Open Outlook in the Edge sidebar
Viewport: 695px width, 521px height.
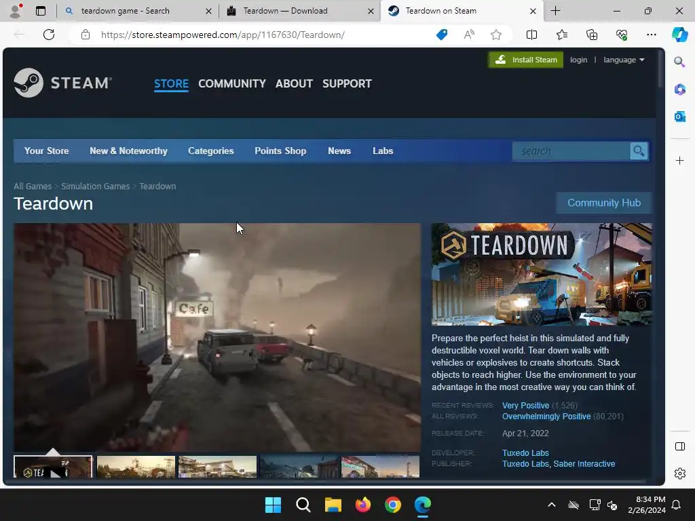679,117
